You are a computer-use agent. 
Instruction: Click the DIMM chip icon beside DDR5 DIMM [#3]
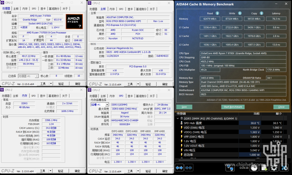tap(182, 118)
